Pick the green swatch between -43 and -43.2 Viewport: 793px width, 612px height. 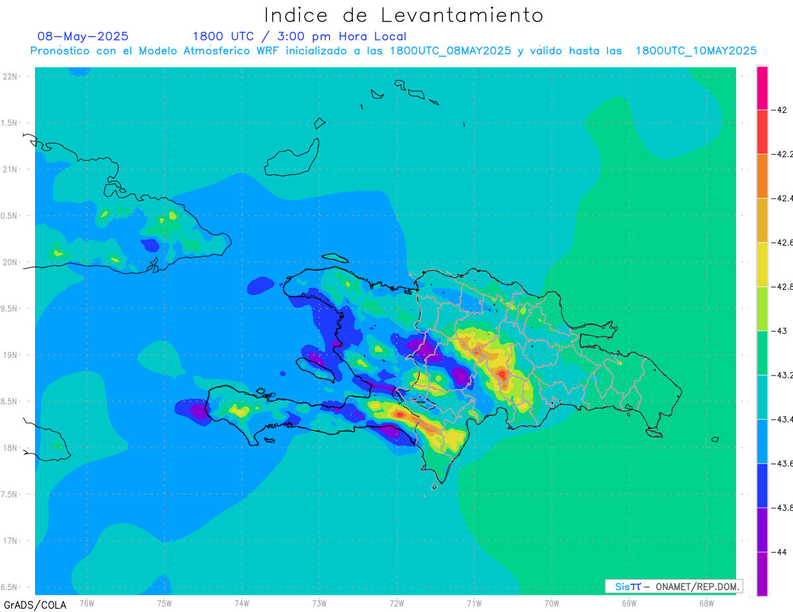click(x=762, y=353)
